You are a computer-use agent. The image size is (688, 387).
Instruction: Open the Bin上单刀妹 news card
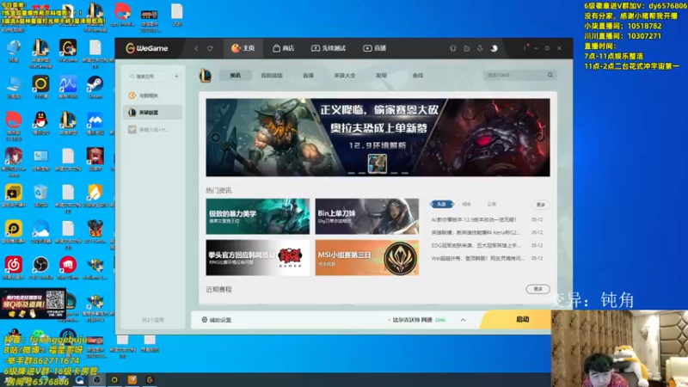tap(367, 217)
